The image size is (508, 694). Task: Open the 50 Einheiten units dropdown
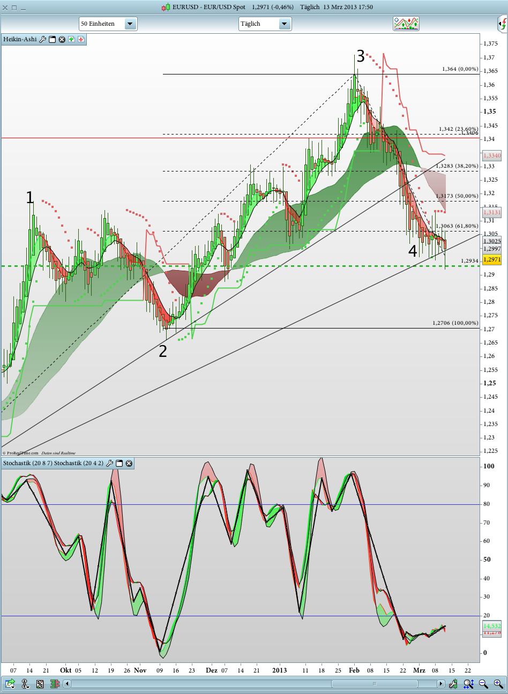click(x=108, y=24)
